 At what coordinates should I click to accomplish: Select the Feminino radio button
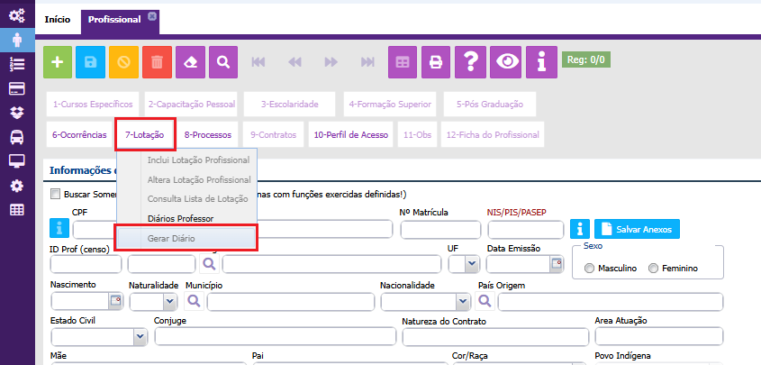[654, 269]
